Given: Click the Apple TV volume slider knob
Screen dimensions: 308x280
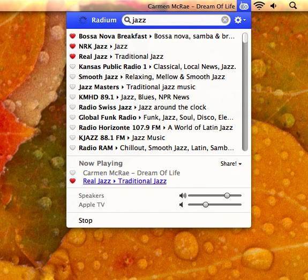Looking at the screenshot, I should (x=206, y=205).
